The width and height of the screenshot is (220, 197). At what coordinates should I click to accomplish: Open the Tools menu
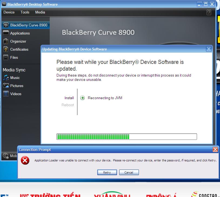tap(25, 12)
